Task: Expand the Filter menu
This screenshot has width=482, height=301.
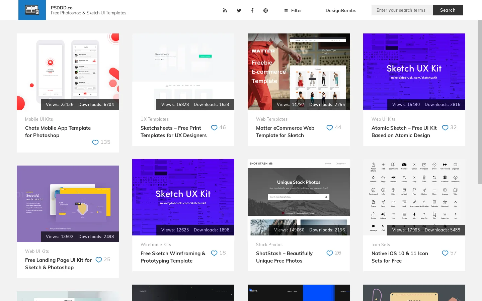Action: pos(293,10)
